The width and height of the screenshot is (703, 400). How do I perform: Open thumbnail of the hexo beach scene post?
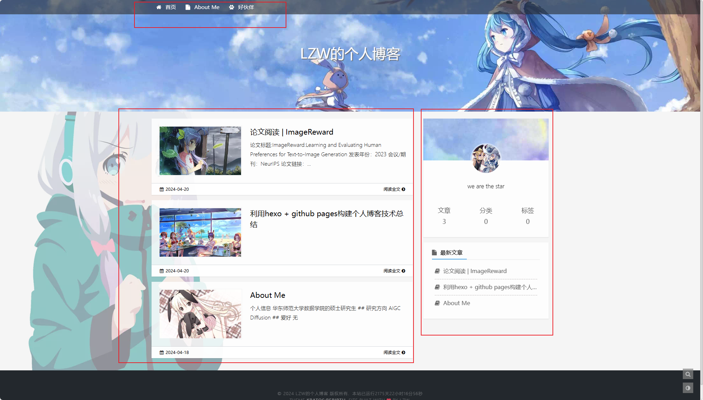(x=200, y=232)
